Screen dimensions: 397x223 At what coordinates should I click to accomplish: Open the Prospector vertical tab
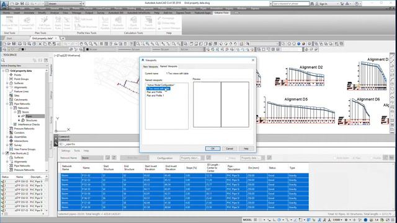click(51, 70)
